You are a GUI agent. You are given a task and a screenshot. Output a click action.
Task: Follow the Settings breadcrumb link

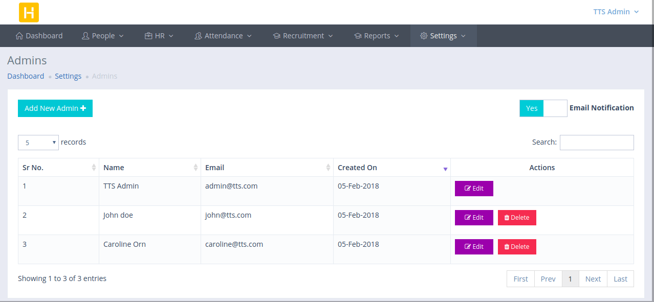pyautogui.click(x=68, y=76)
